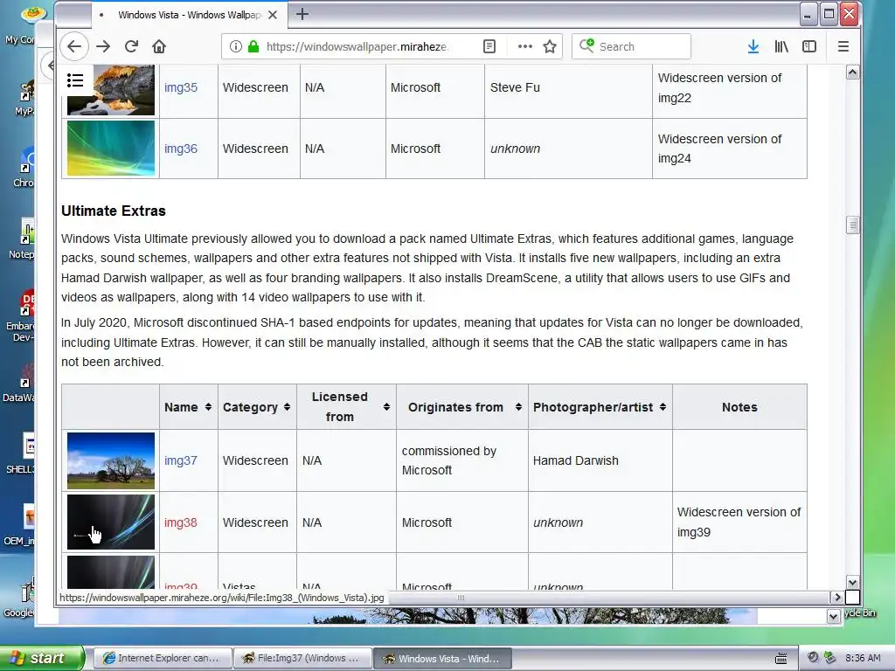This screenshot has height=671, width=895.
Task: Click the horizontal scroll right arrow
Action: click(x=837, y=598)
